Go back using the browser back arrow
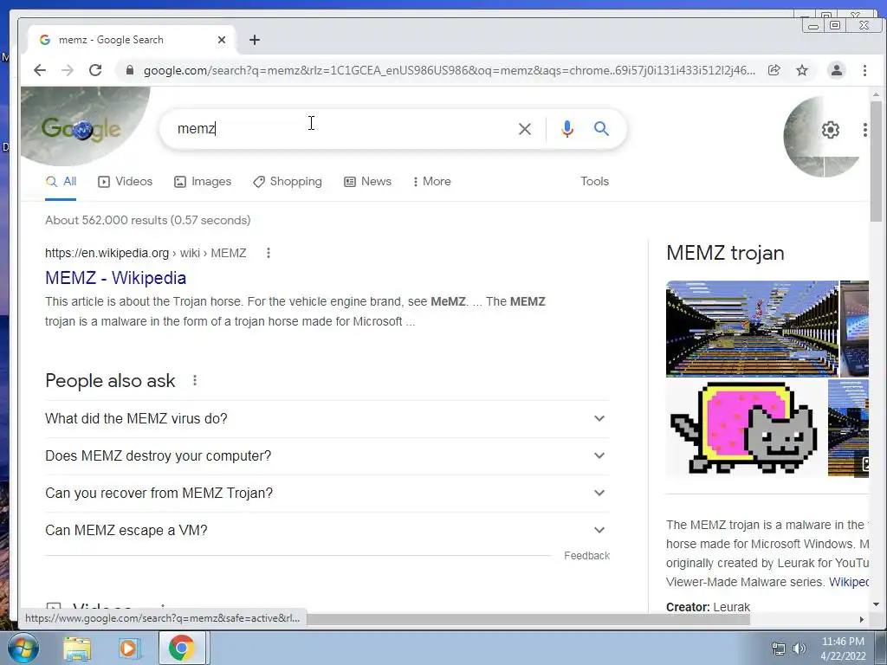Image resolution: width=887 pixels, height=665 pixels. pos(40,70)
